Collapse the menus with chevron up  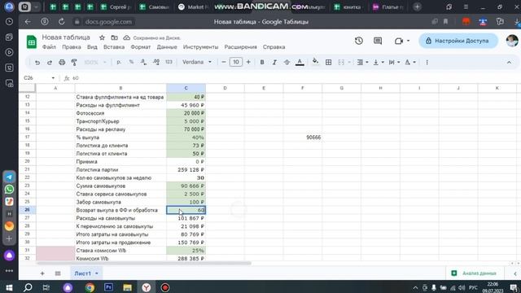tap(509, 62)
